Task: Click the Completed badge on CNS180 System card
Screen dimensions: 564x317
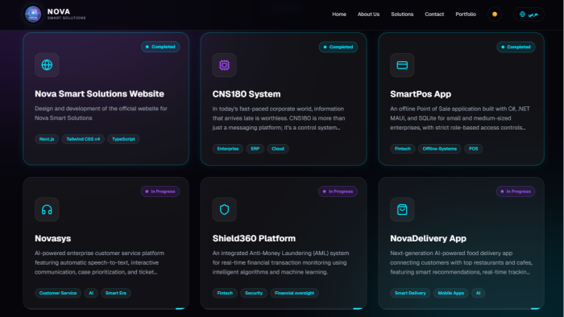Action: tap(338, 47)
